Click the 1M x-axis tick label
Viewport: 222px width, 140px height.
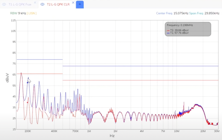coord(89,131)
